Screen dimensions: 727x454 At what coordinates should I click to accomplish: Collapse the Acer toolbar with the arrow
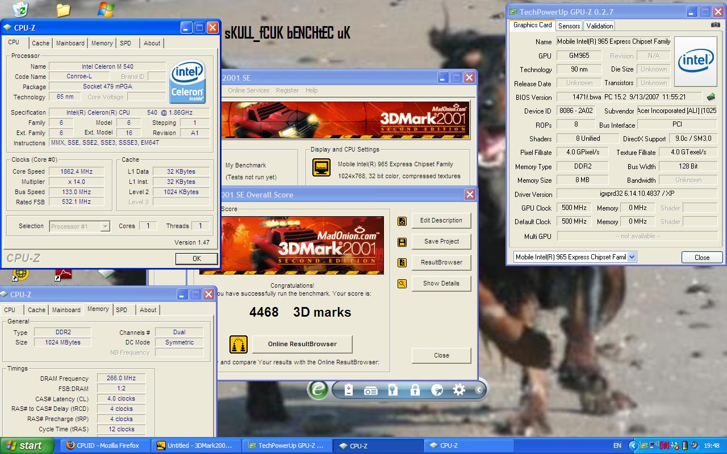pyautogui.click(x=479, y=390)
